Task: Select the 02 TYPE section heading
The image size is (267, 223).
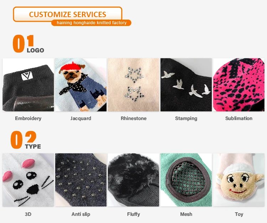Action: (26, 140)
